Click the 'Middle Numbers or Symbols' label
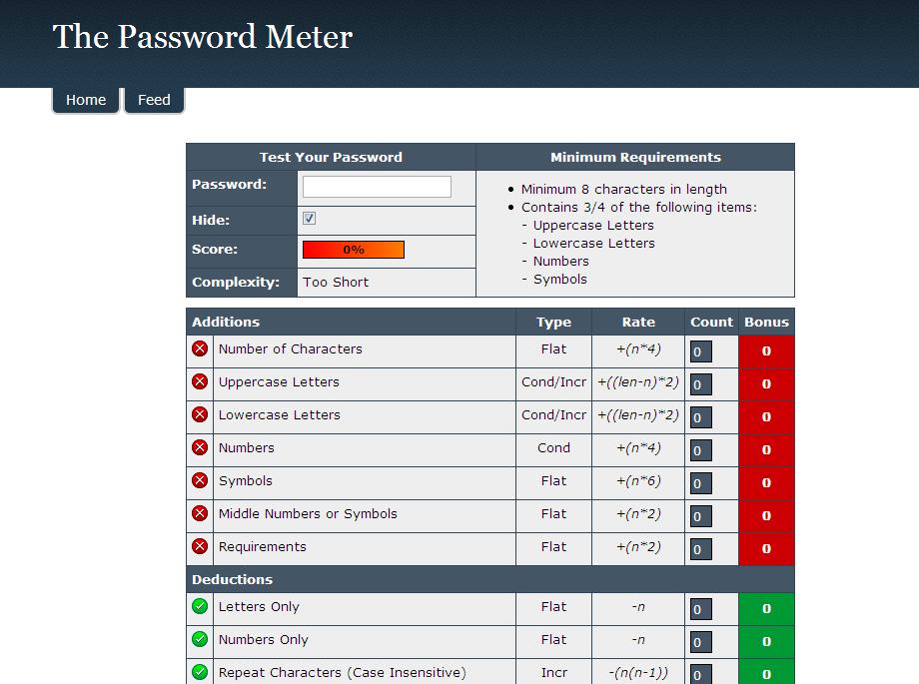The image size is (919, 684). pyautogui.click(x=308, y=514)
